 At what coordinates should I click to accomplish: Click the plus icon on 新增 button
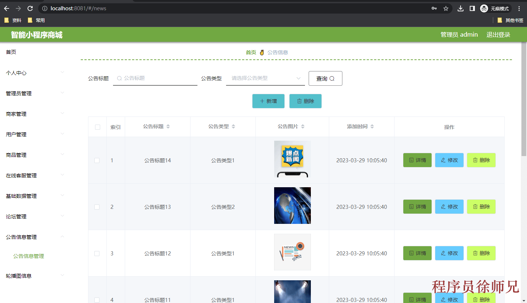click(263, 101)
